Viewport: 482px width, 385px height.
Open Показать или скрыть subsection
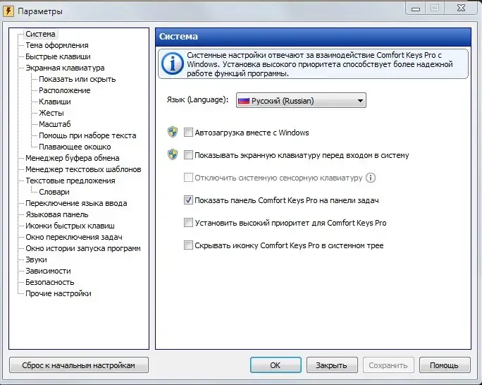pos(77,79)
